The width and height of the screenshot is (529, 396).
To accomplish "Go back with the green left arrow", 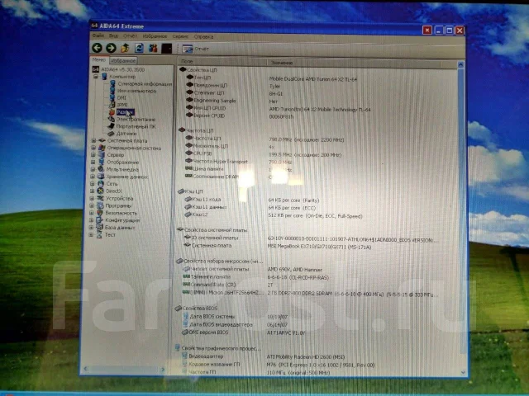I will [x=98, y=48].
